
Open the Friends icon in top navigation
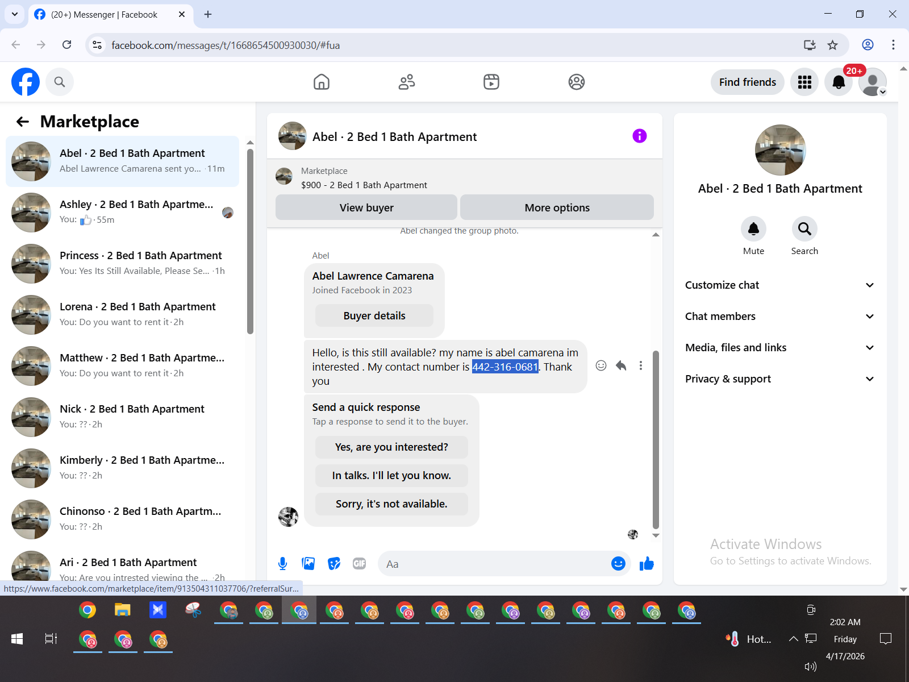tap(407, 82)
